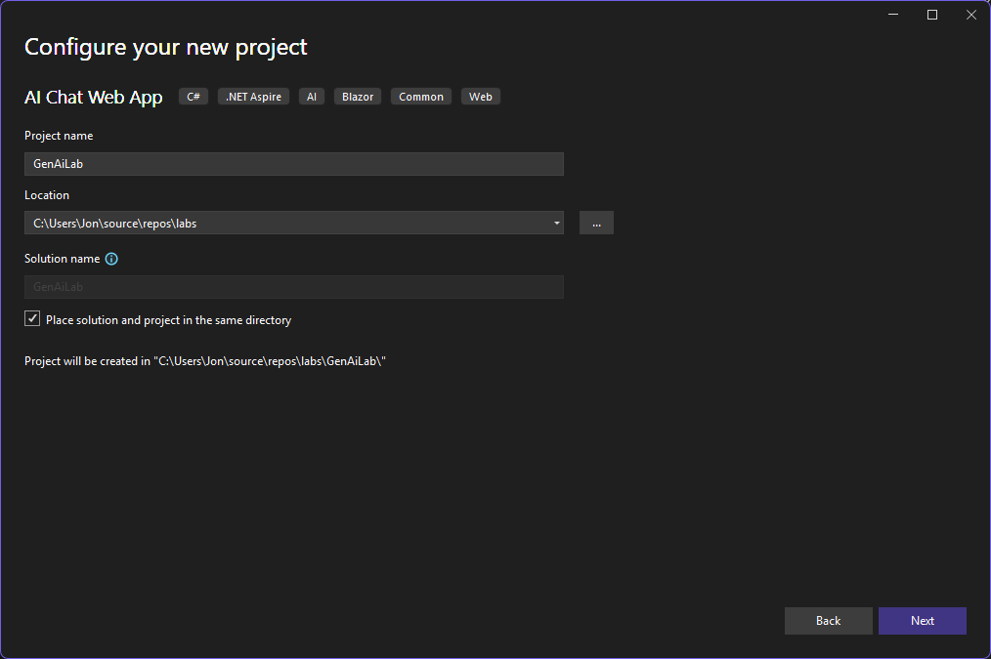Minimize the project configuration window
The width and height of the screenshot is (991, 659).
[x=893, y=15]
